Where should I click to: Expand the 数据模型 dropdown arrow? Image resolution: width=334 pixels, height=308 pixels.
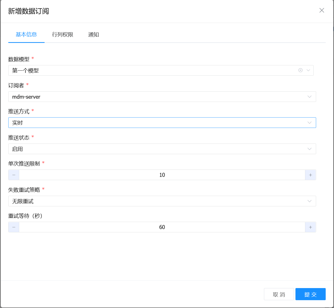click(x=308, y=70)
